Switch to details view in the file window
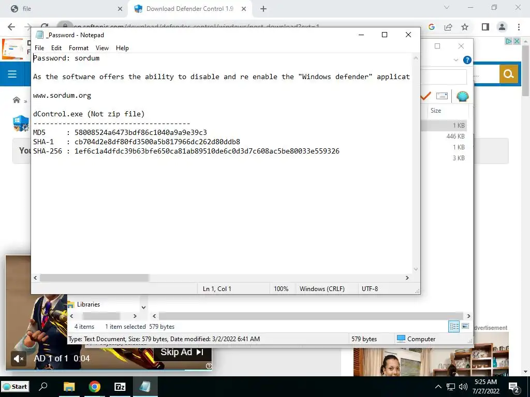This screenshot has width=530, height=397. point(454,327)
